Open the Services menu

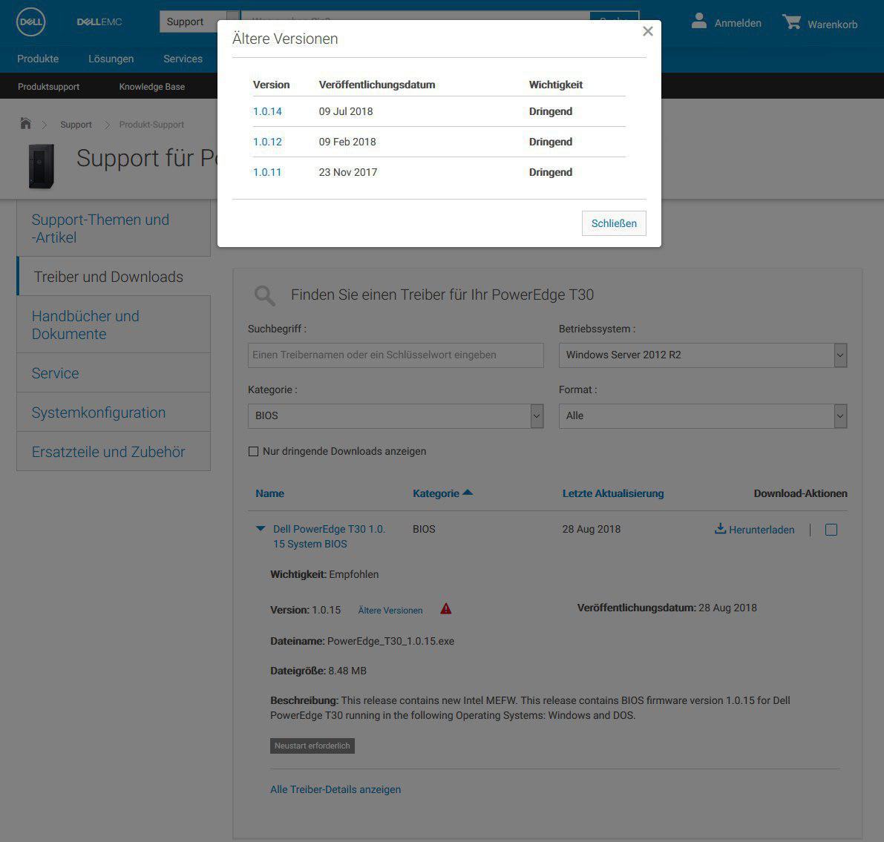183,59
